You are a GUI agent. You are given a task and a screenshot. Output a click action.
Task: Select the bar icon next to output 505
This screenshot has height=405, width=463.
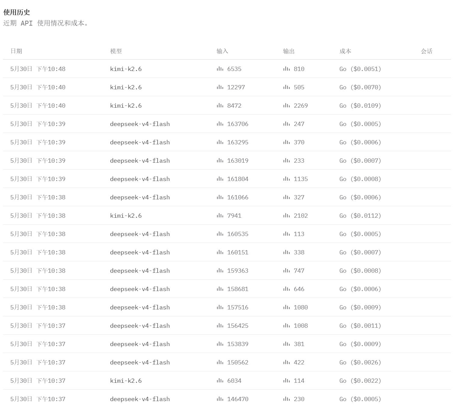[286, 87]
